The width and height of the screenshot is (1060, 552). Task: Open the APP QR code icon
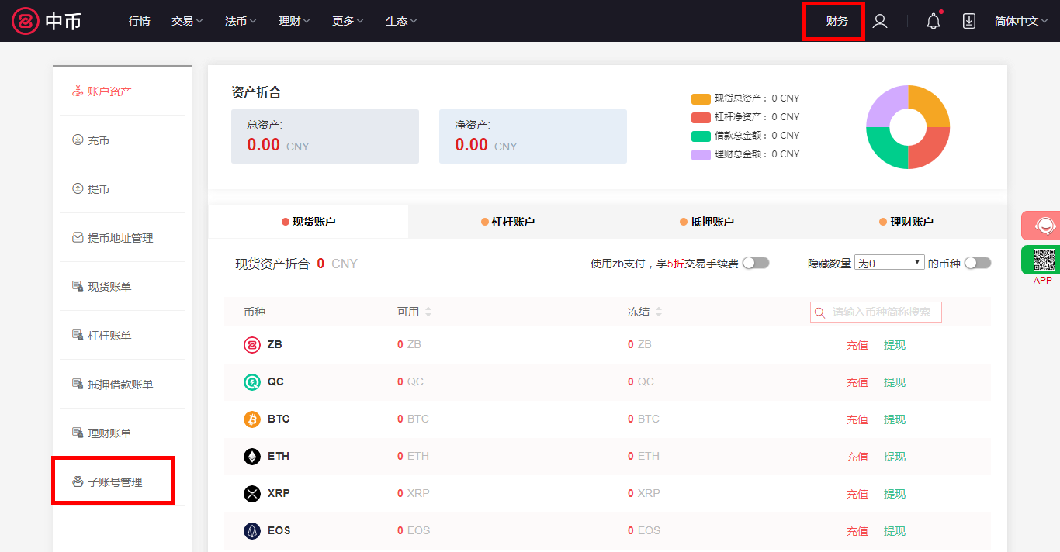[1044, 260]
